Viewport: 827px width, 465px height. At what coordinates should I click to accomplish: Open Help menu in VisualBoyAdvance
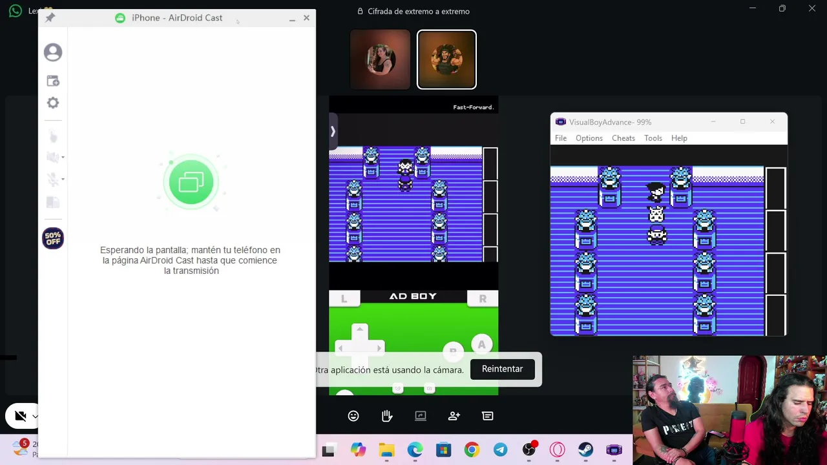click(x=679, y=138)
